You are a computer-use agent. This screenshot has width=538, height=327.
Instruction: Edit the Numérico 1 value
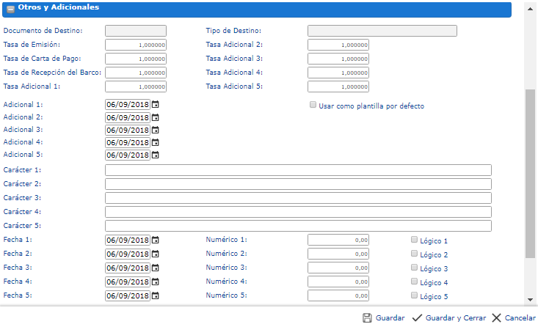pos(338,240)
